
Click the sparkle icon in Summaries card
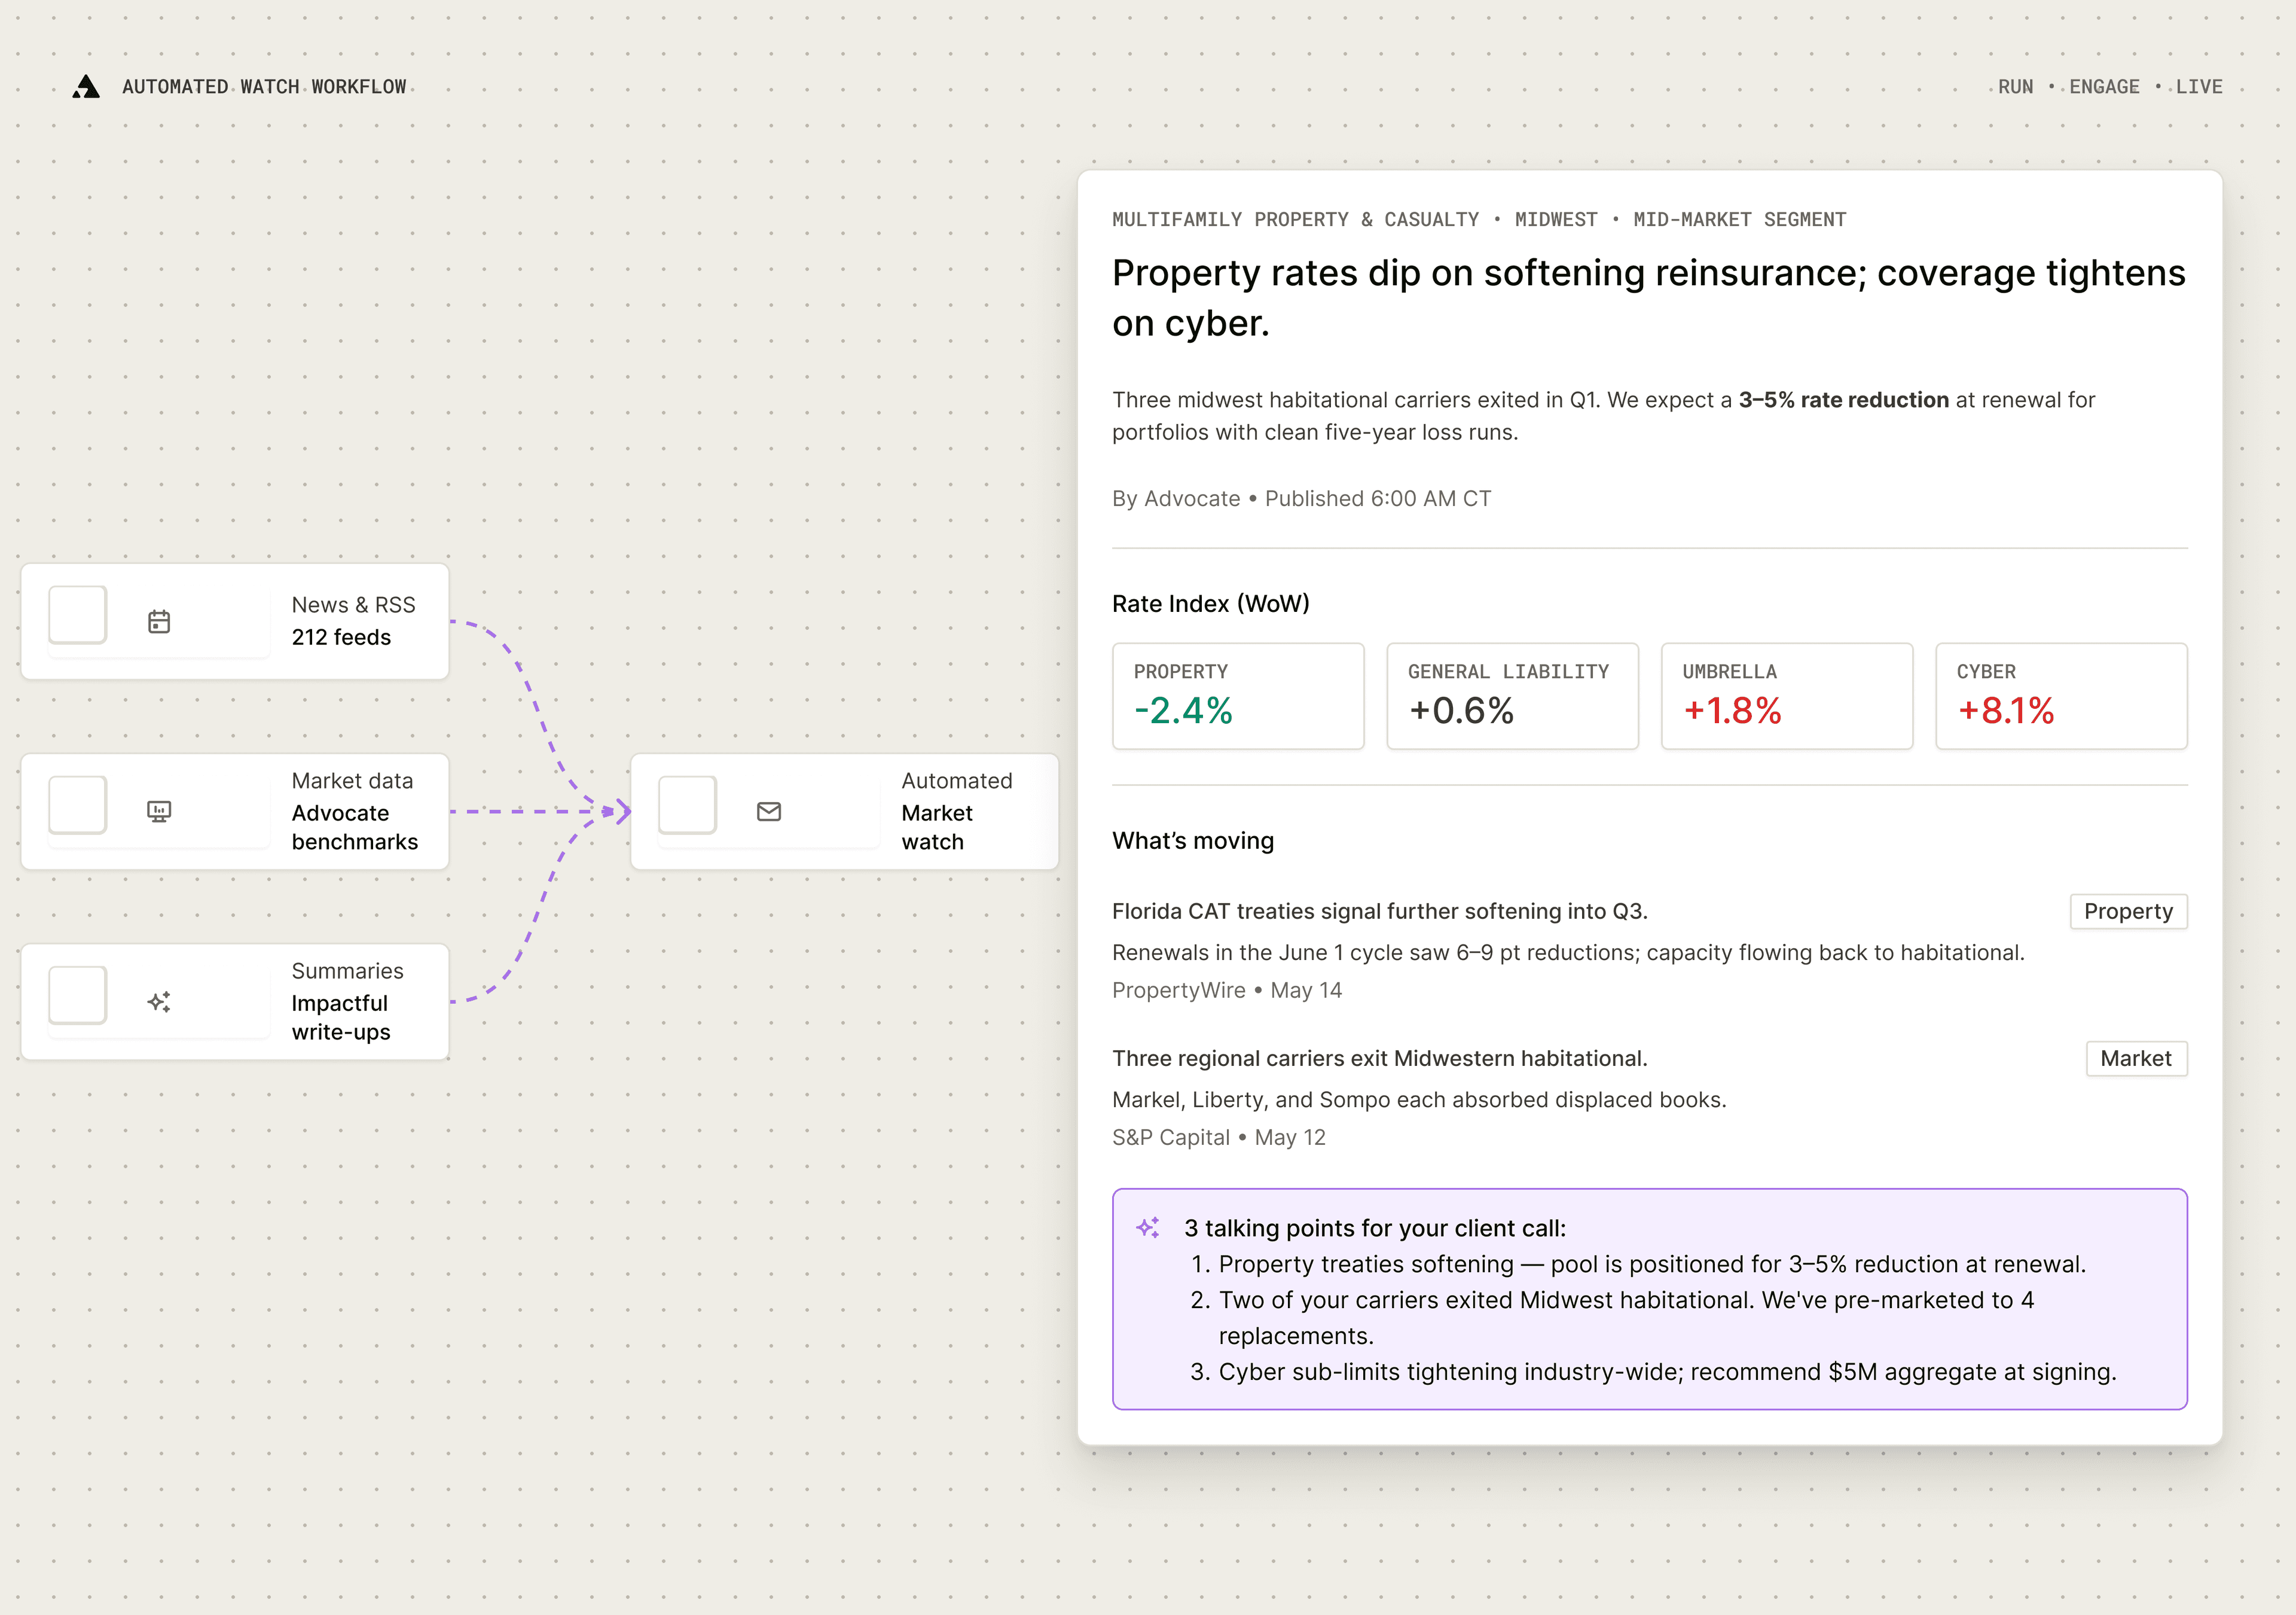pos(159,1002)
